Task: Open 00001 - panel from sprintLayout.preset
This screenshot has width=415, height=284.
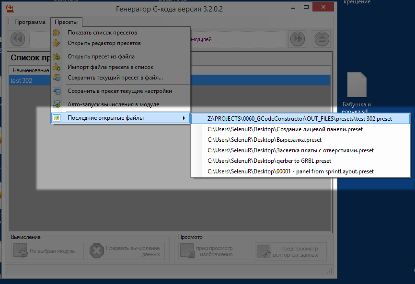Action: point(300,171)
